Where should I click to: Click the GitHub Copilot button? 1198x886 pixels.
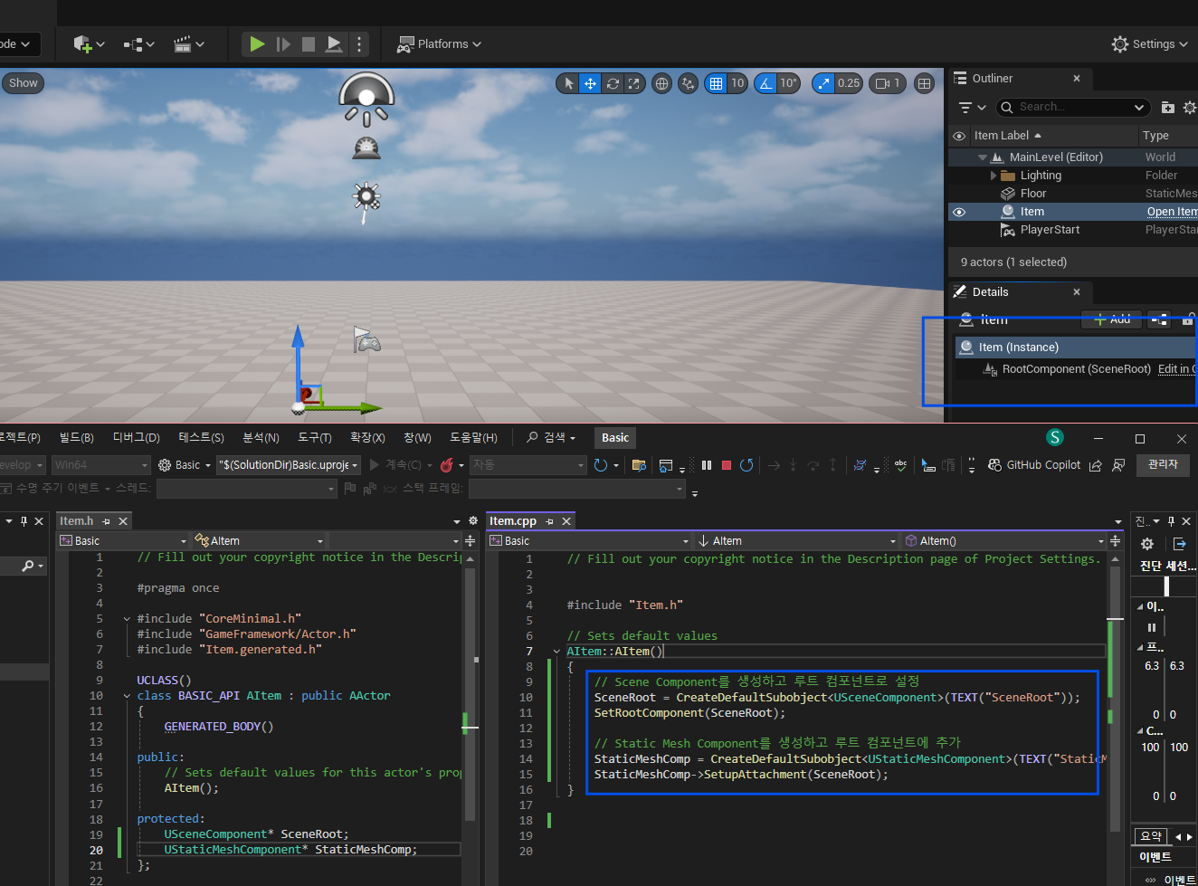(x=1034, y=465)
